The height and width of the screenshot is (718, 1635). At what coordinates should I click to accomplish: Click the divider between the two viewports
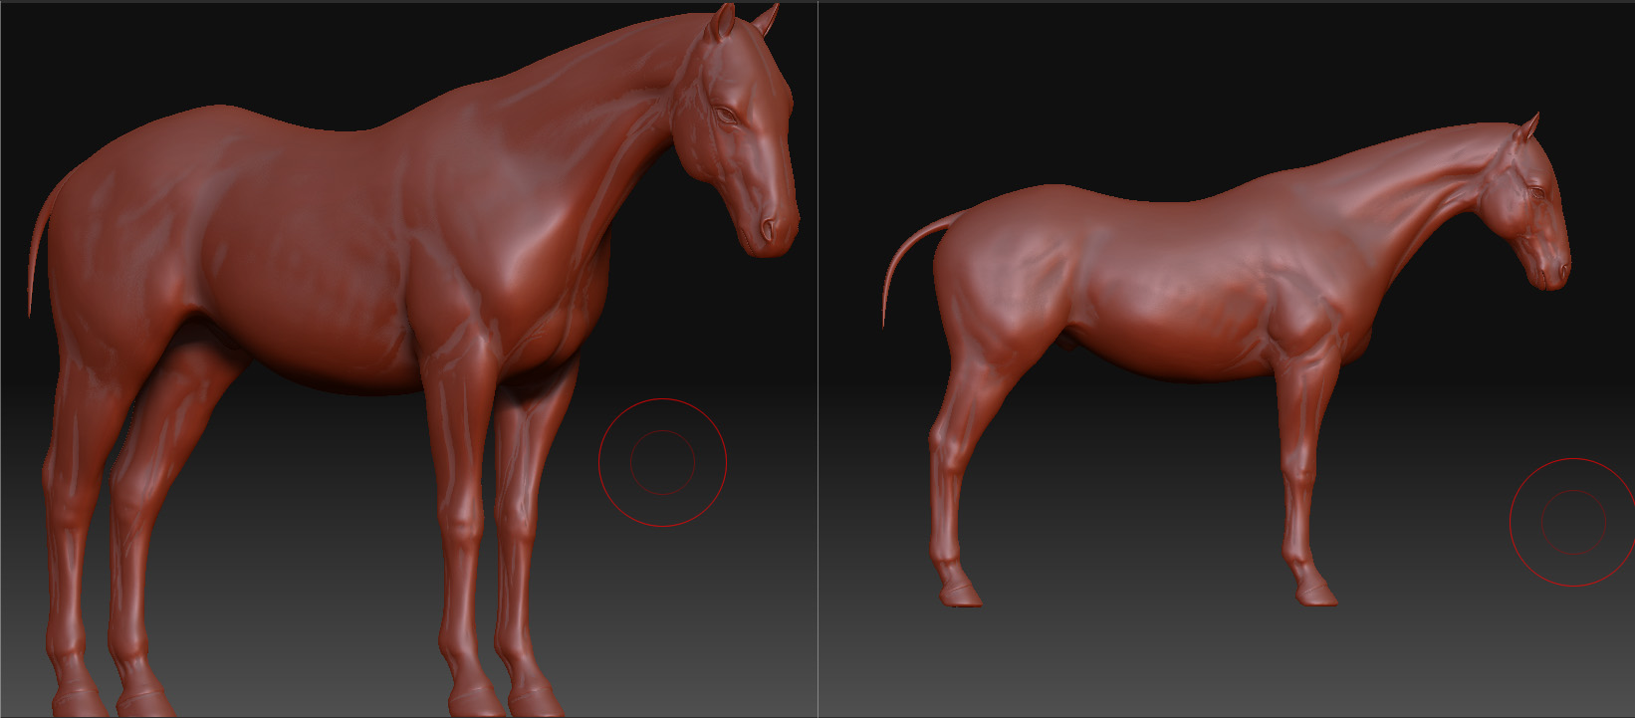click(817, 359)
